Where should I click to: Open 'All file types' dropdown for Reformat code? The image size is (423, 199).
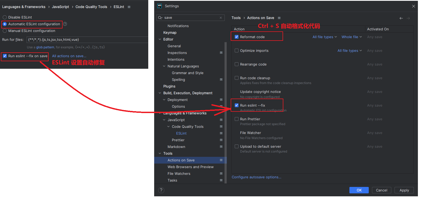(324, 37)
